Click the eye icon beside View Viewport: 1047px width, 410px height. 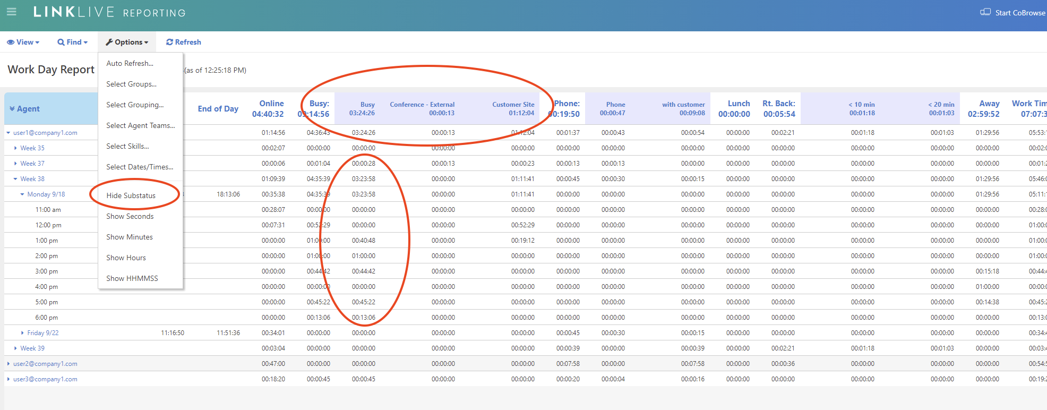[11, 42]
